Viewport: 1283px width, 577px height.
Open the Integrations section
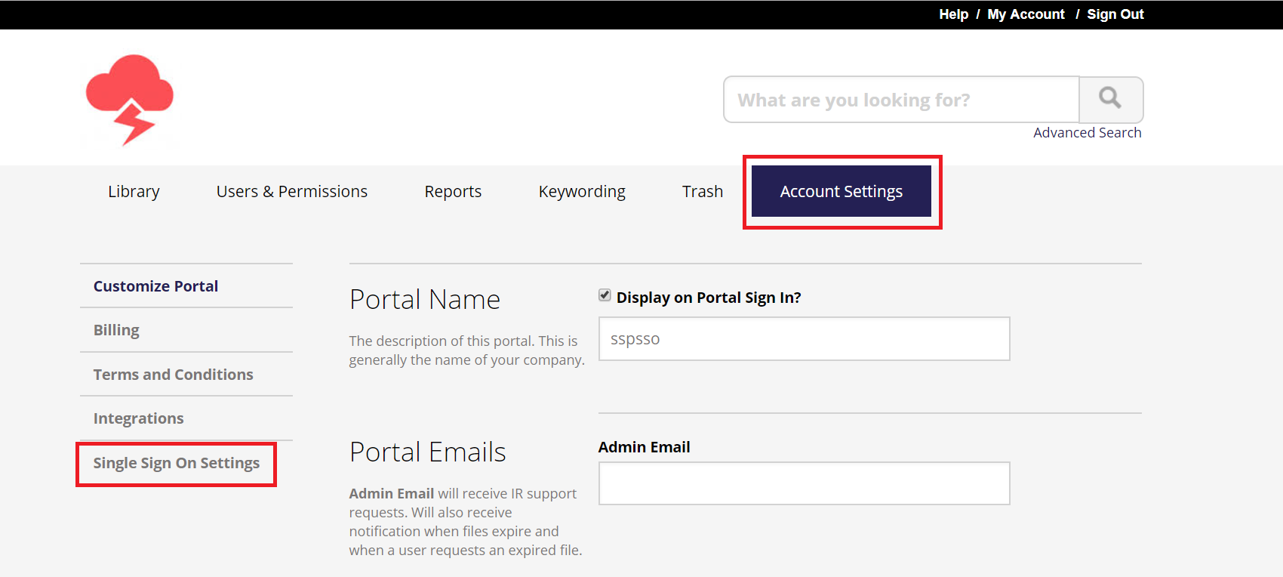(x=138, y=418)
